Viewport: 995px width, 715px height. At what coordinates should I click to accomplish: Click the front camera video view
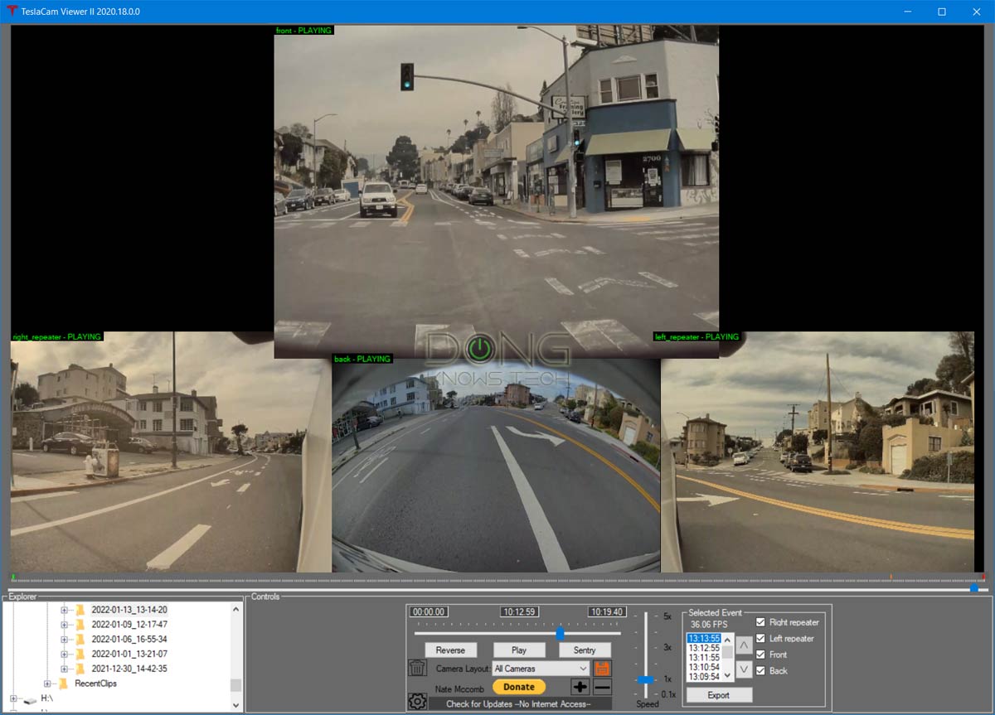click(x=497, y=191)
